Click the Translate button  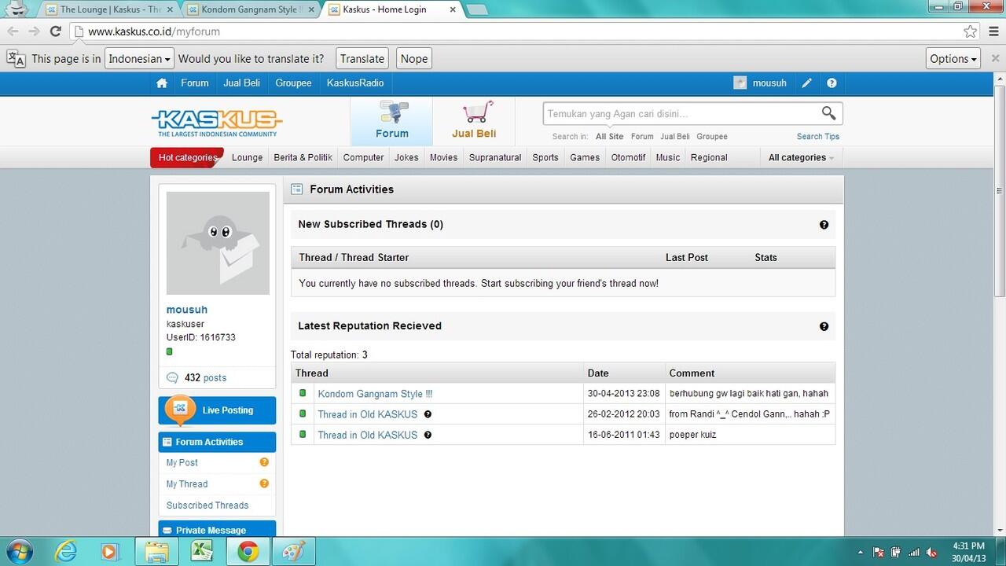coord(362,59)
